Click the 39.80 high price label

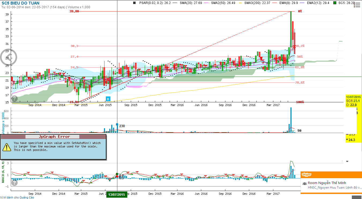click(x=74, y=11)
